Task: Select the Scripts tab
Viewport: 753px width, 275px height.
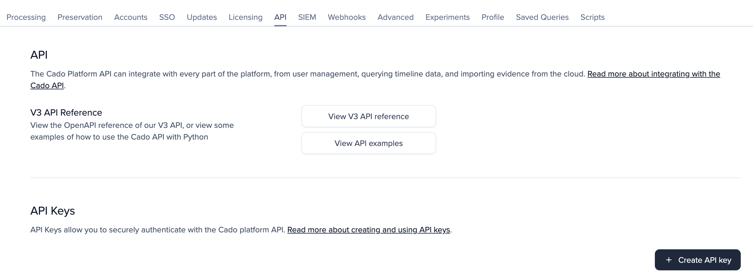Action: pos(592,17)
